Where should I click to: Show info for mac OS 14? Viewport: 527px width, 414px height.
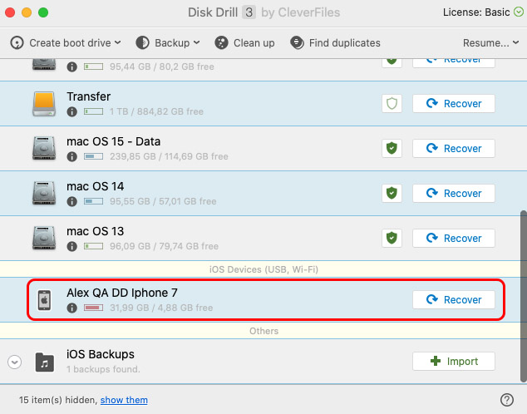72,202
